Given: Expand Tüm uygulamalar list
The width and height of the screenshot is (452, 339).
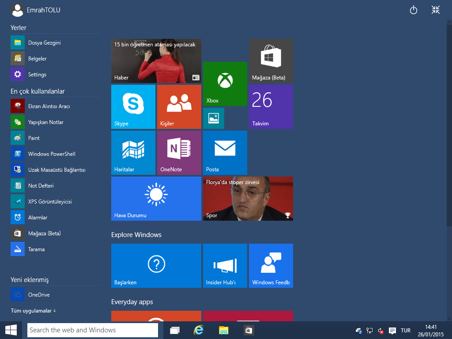Looking at the screenshot, I should [34, 311].
